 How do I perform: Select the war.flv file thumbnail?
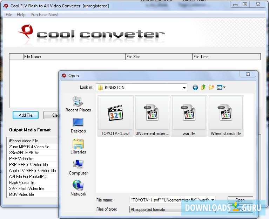(x=189, y=116)
